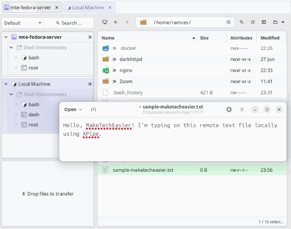Click the computer overview icon in toolbar
Screen dimensions: 291x229
[105, 22]
